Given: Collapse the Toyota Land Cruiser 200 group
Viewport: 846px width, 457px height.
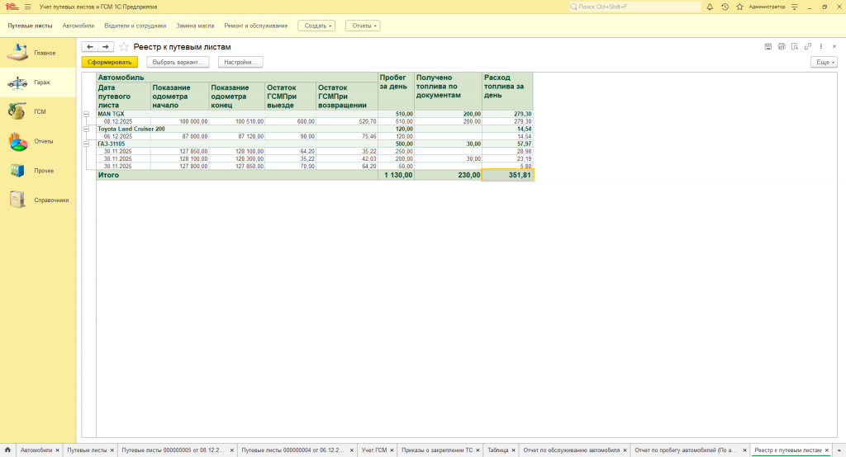Looking at the screenshot, I should [87, 129].
